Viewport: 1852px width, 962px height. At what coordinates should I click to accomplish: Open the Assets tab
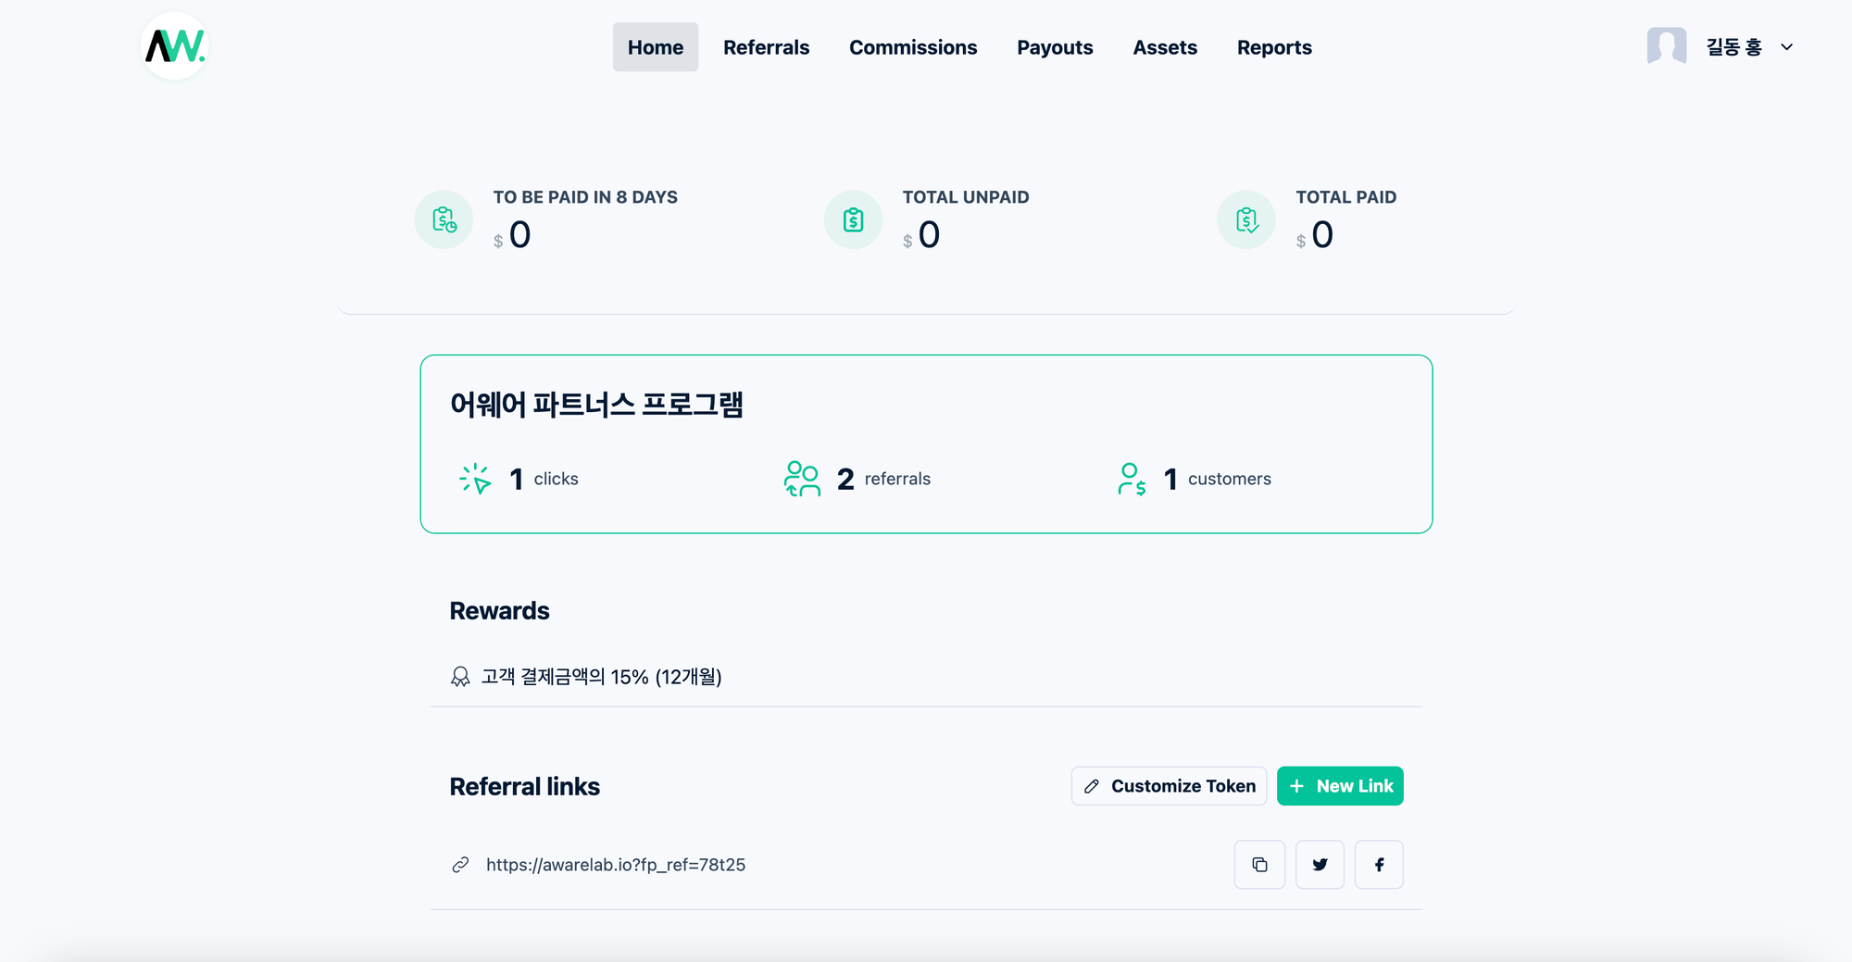click(1165, 47)
